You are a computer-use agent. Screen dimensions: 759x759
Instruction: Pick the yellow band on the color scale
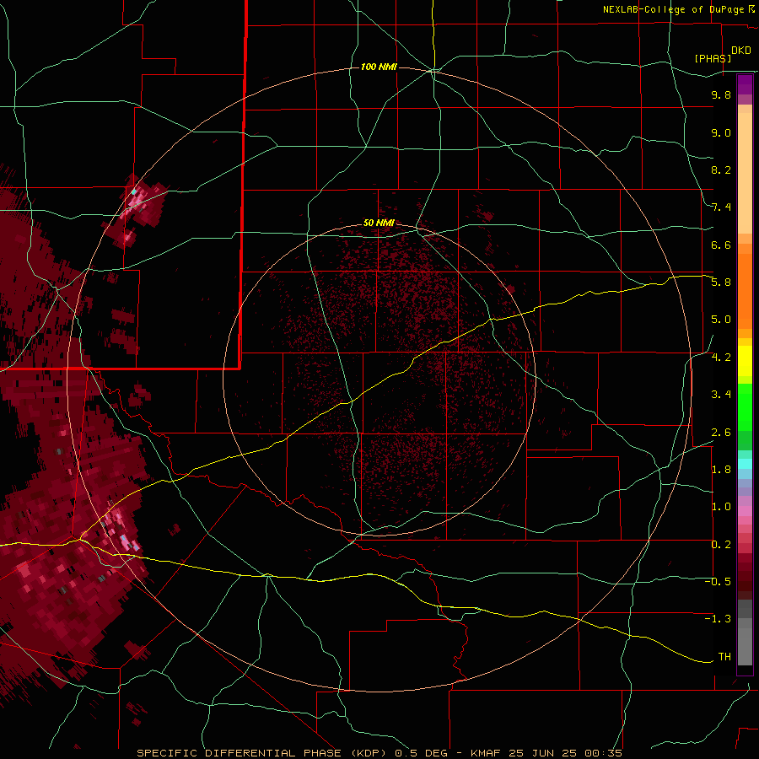(x=745, y=361)
